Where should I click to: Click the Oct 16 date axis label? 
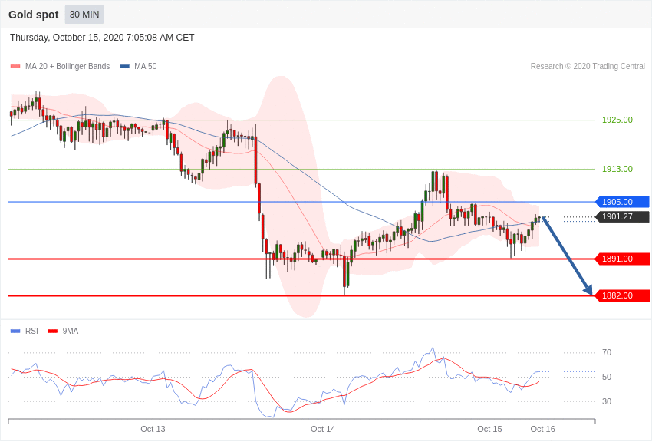542,429
